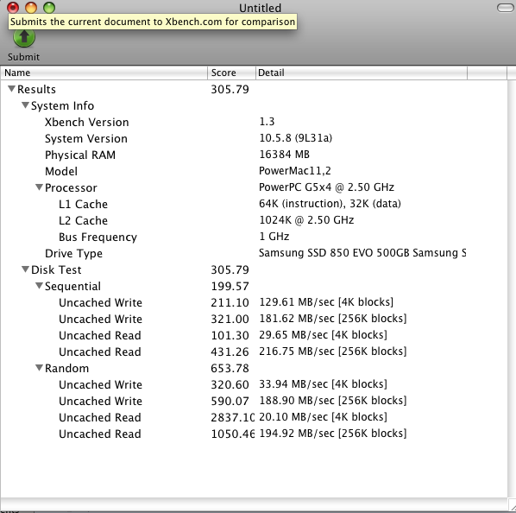The width and height of the screenshot is (516, 513).
Task: Click detail 29.65 MB/sec [4K blocks]
Action: tap(323, 335)
